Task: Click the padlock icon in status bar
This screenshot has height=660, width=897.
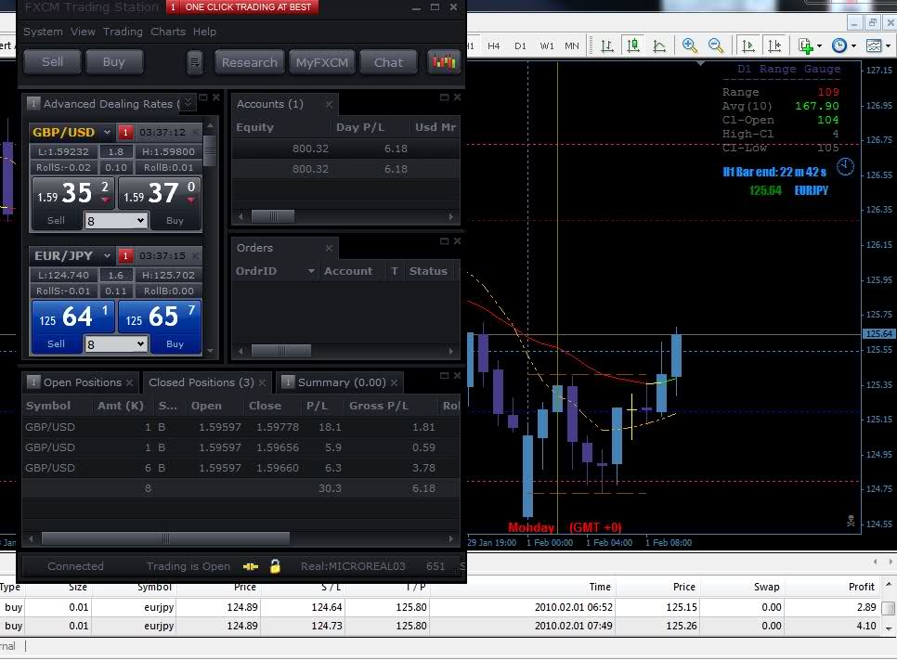Action: pyautogui.click(x=275, y=566)
